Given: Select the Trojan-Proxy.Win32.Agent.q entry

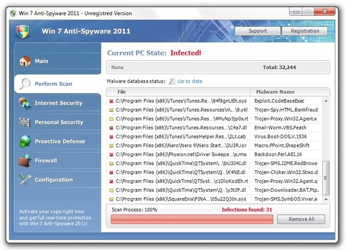Looking at the screenshot, I should pos(286,181).
